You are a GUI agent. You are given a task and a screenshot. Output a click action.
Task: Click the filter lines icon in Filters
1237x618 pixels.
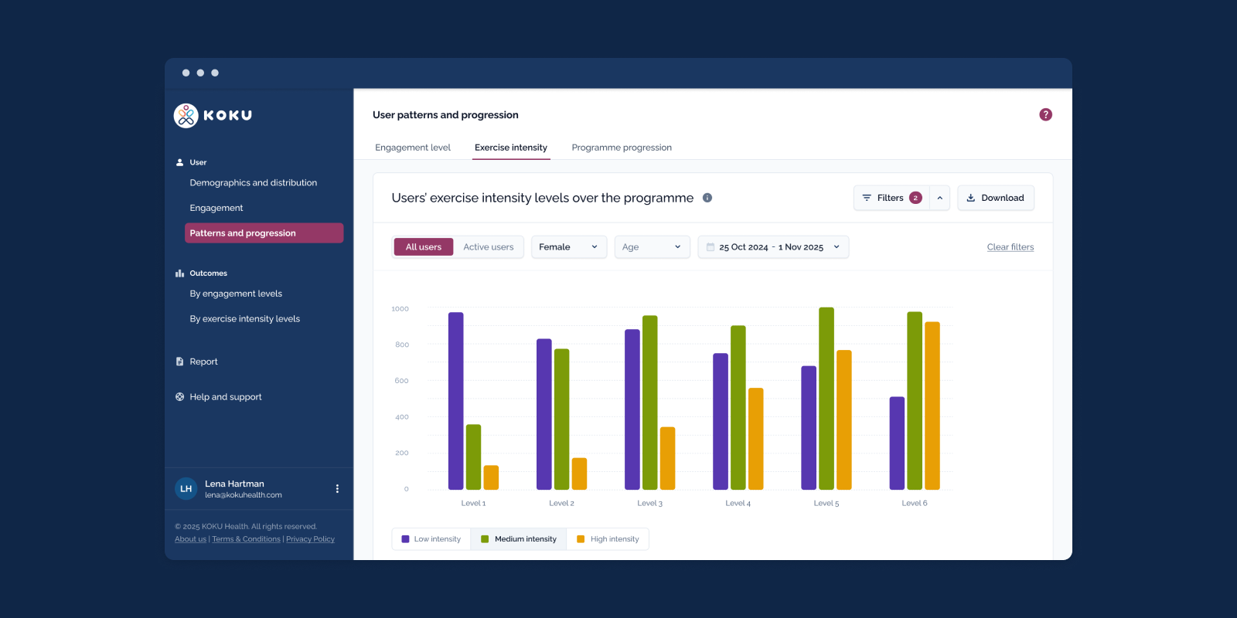point(867,198)
